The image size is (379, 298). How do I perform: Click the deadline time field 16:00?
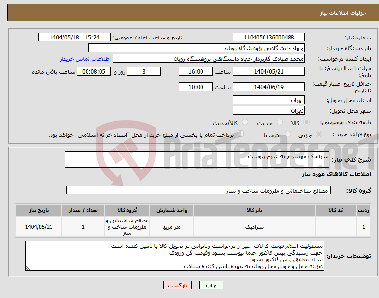[x=196, y=71]
